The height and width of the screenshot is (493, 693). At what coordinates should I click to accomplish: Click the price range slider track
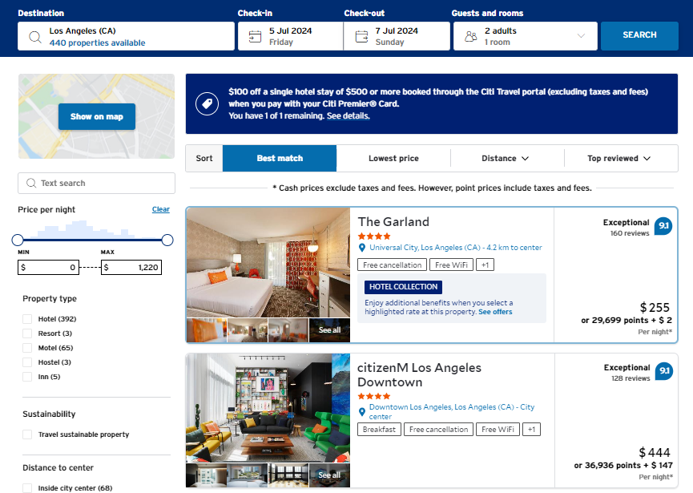92,240
